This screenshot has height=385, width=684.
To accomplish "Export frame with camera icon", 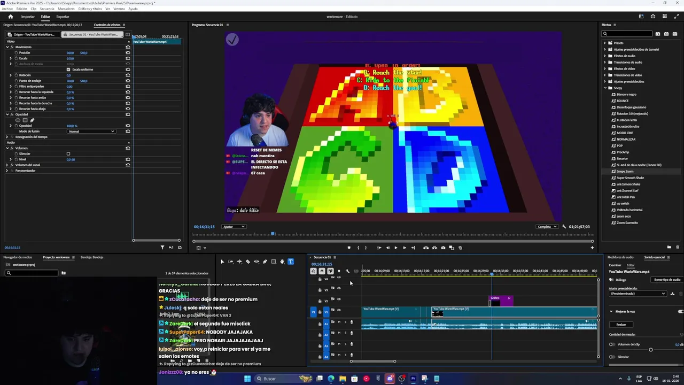I will [443, 248].
